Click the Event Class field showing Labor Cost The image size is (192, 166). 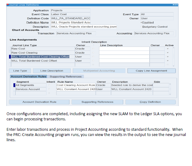pos(71,14)
